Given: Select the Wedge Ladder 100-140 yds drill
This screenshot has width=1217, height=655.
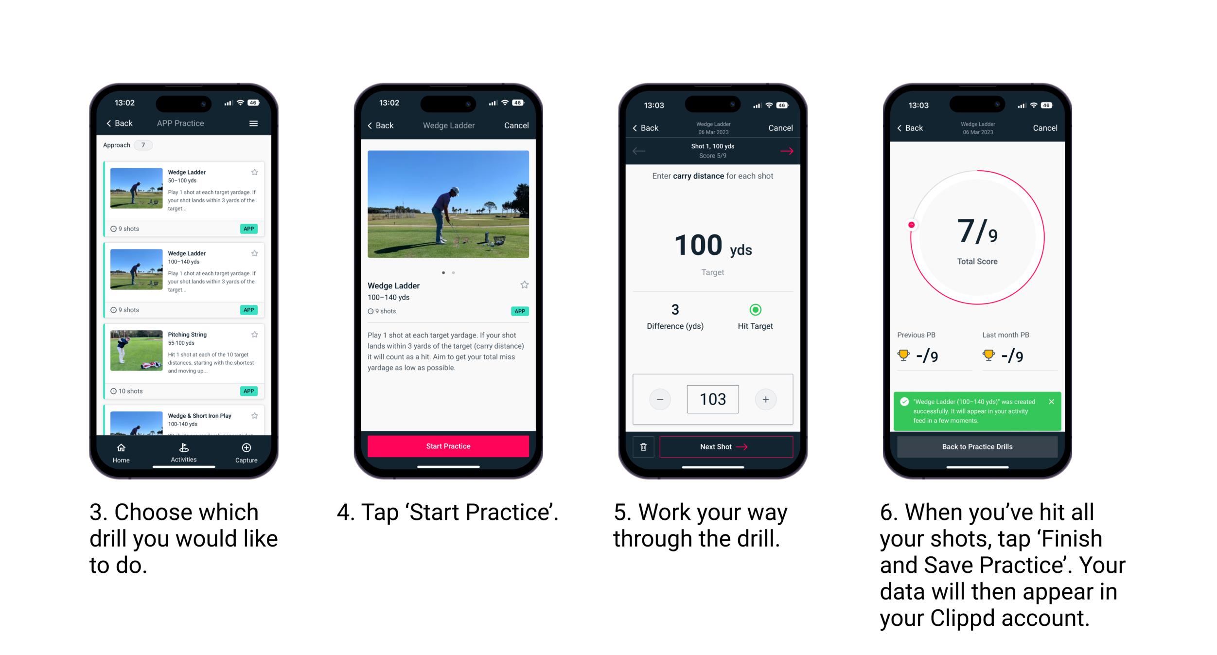Looking at the screenshot, I should (184, 274).
